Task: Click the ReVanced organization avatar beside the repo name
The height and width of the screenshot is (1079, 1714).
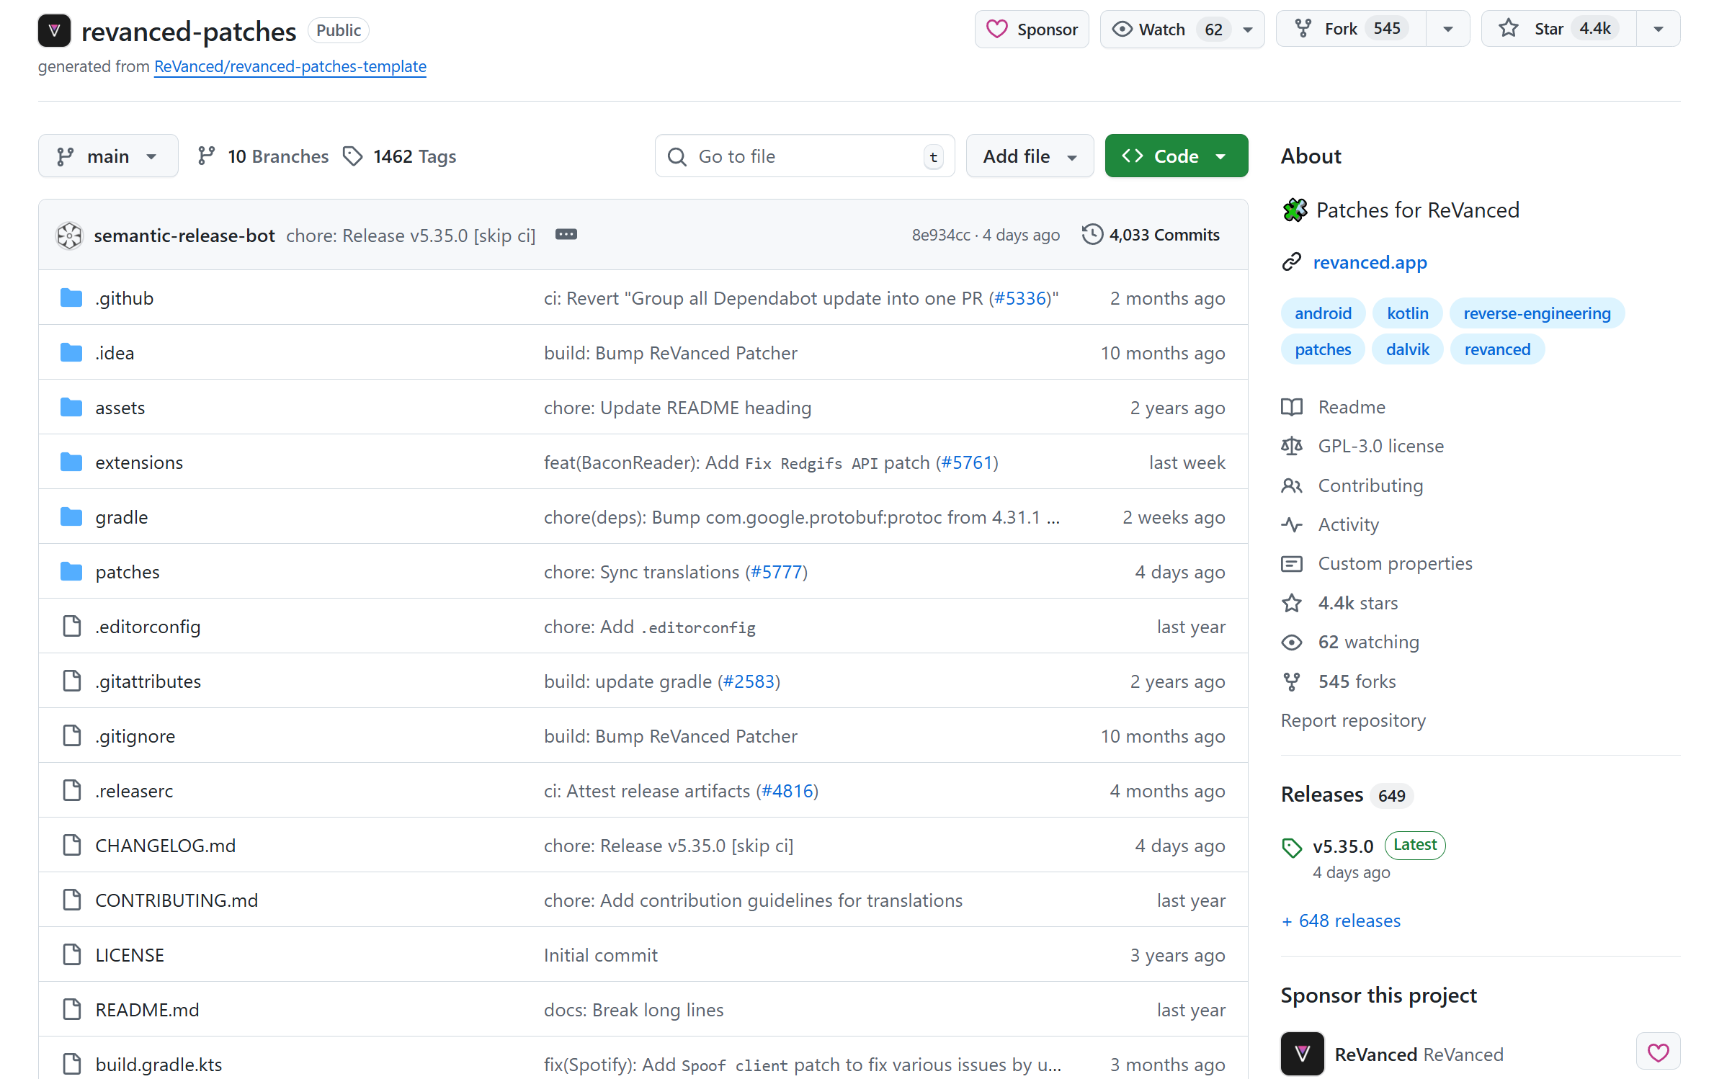Action: pyautogui.click(x=54, y=30)
